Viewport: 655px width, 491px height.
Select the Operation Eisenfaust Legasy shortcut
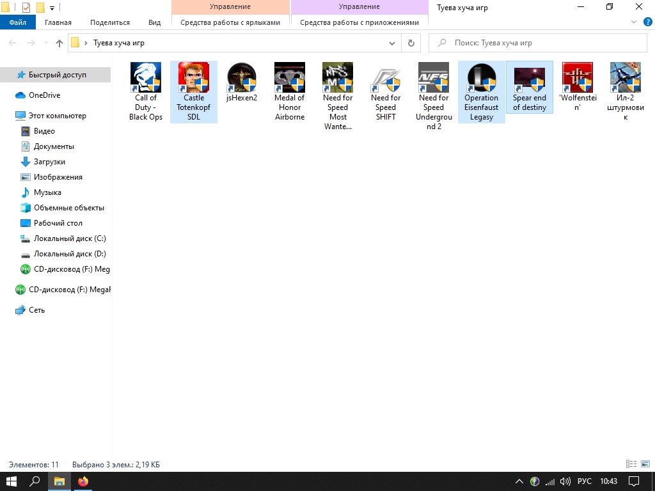coord(482,92)
